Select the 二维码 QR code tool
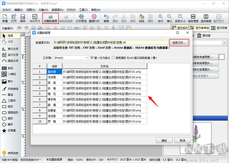The image size is (229, 163). [9, 74]
